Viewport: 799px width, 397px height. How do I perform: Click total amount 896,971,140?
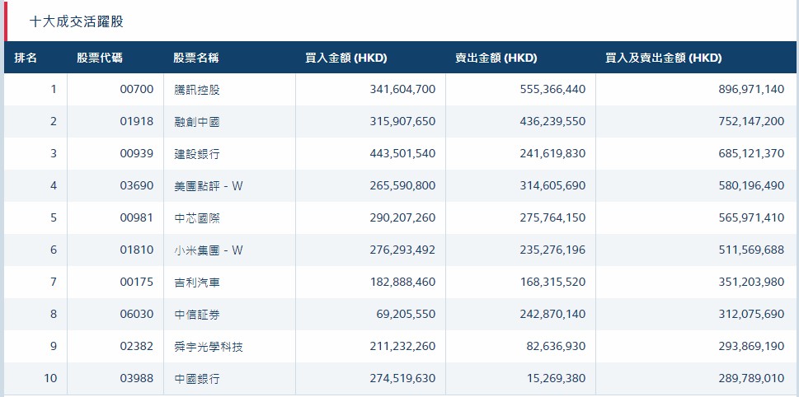(x=752, y=90)
